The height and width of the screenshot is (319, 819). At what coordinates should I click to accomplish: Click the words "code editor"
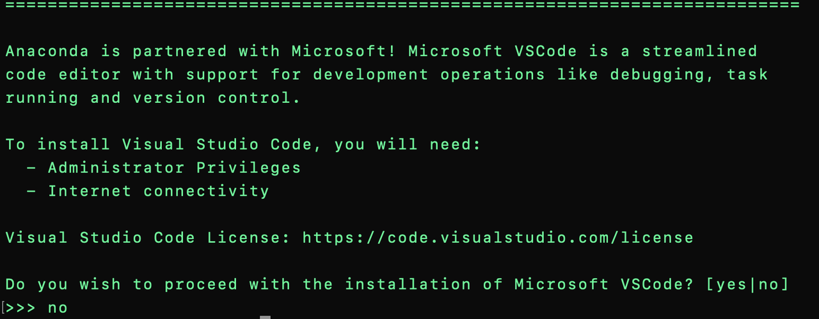pos(63,75)
